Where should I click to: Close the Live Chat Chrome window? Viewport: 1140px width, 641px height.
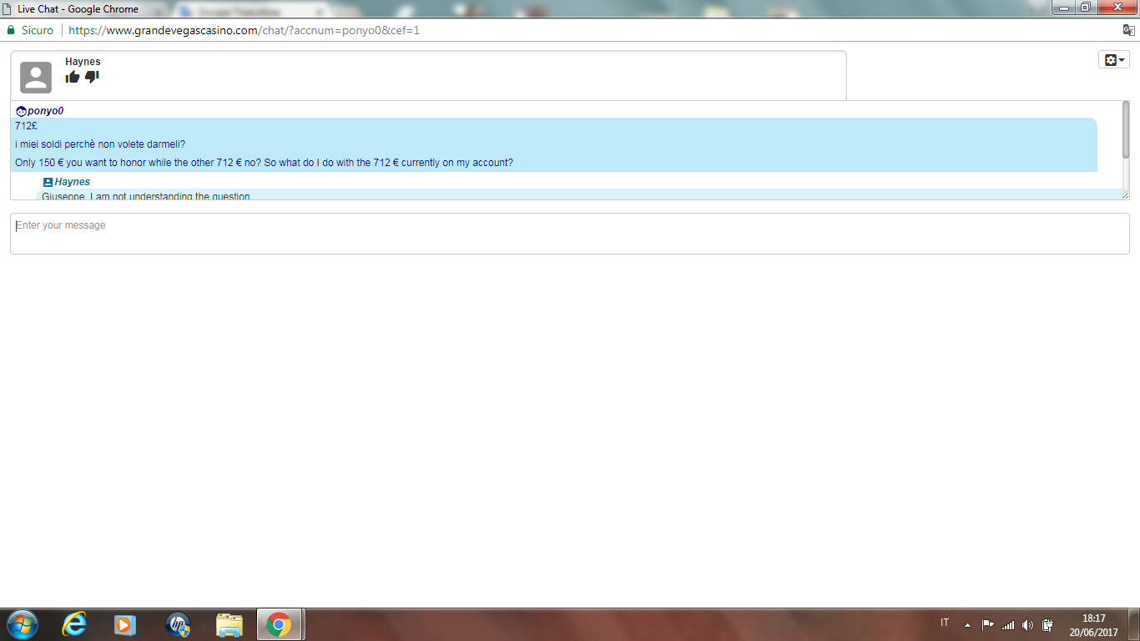(x=1116, y=7)
